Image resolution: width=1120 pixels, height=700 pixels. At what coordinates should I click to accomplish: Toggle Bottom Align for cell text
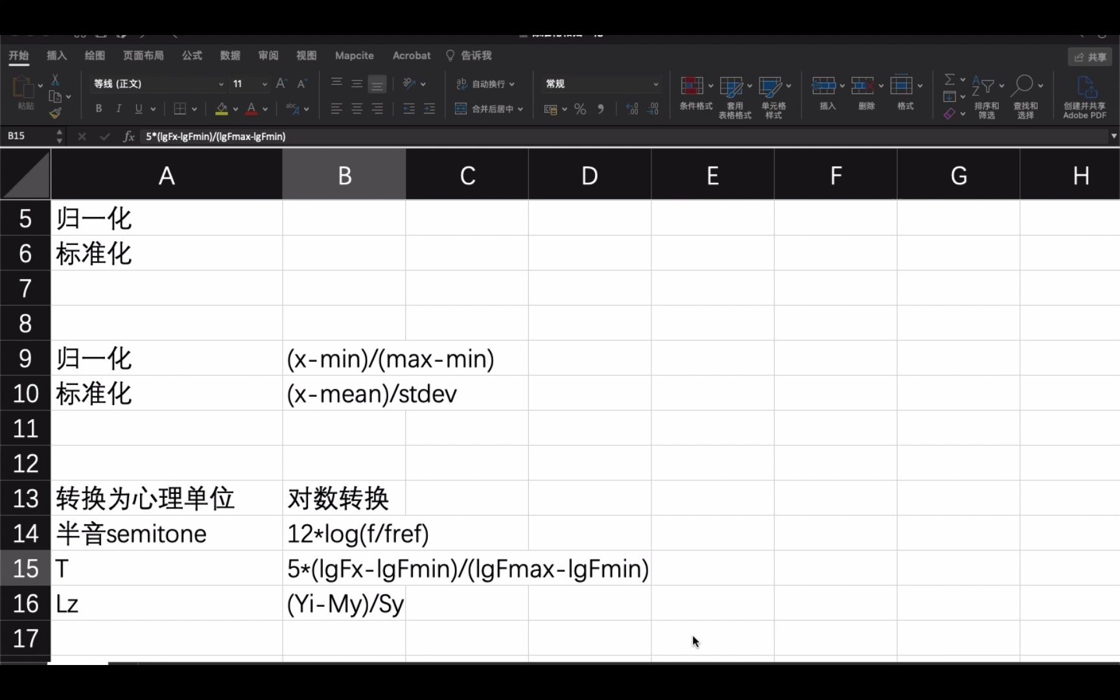click(x=377, y=84)
